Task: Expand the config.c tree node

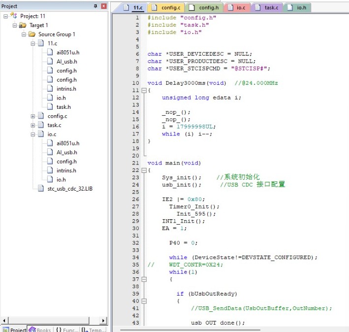Action: coord(33,116)
